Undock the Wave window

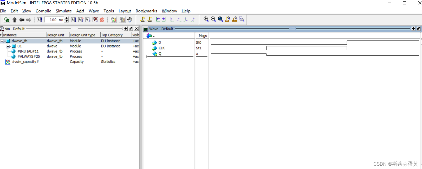click(x=419, y=29)
